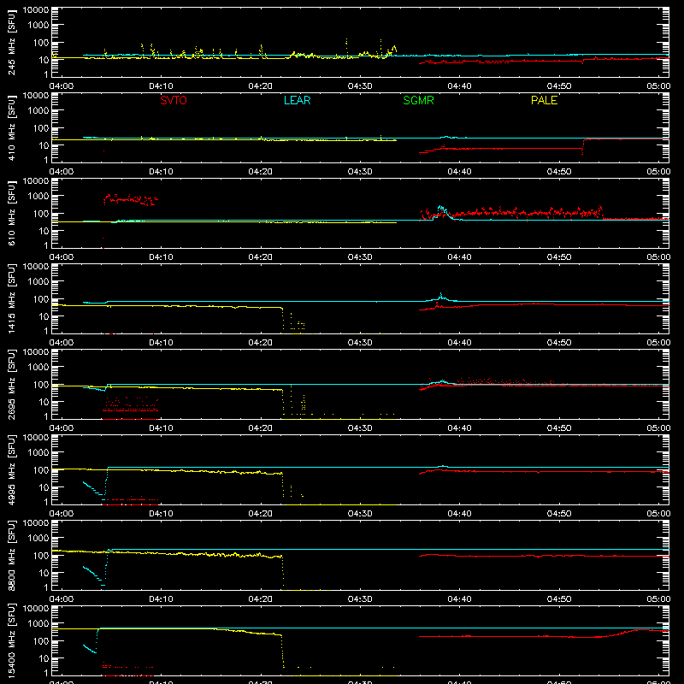Select the "245 MHz [SFU]" axis title

11,43
